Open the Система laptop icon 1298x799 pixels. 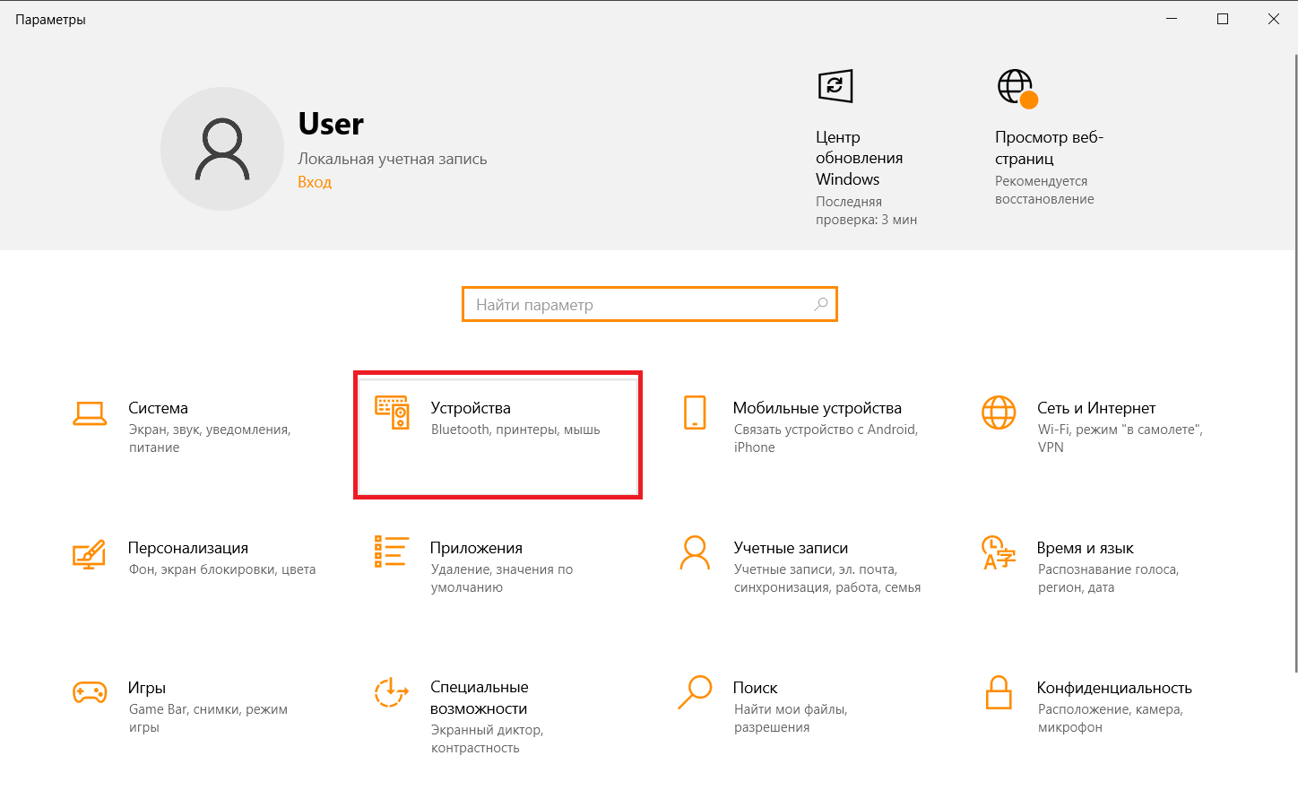point(90,413)
